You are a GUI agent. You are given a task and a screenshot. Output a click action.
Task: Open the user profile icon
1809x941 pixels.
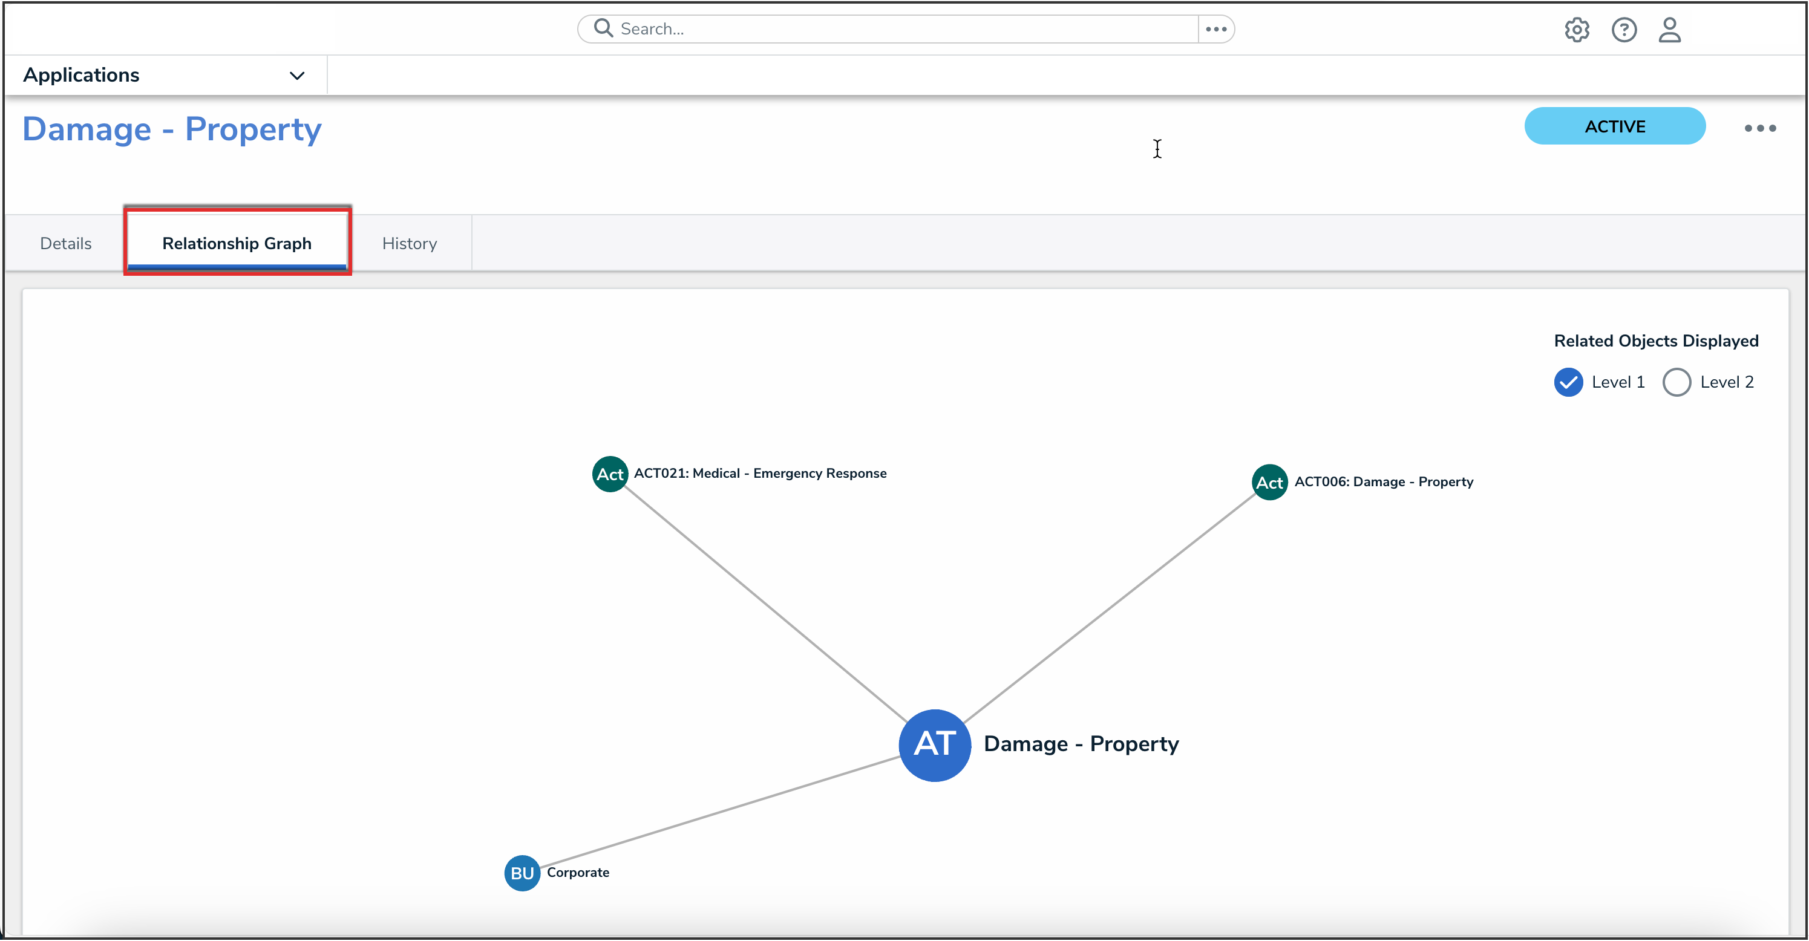1669,30
